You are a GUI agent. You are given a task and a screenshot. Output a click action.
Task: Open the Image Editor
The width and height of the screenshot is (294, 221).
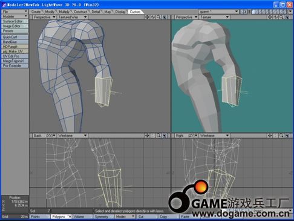point(15,26)
